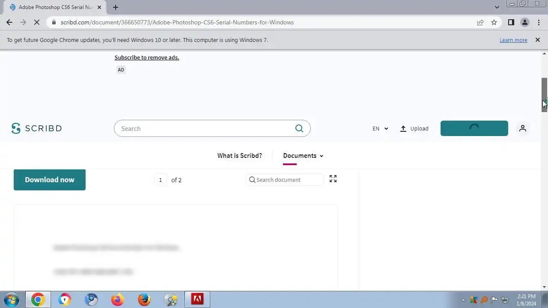
Task: Click Chrome icon in taskbar
Action: coord(38,299)
